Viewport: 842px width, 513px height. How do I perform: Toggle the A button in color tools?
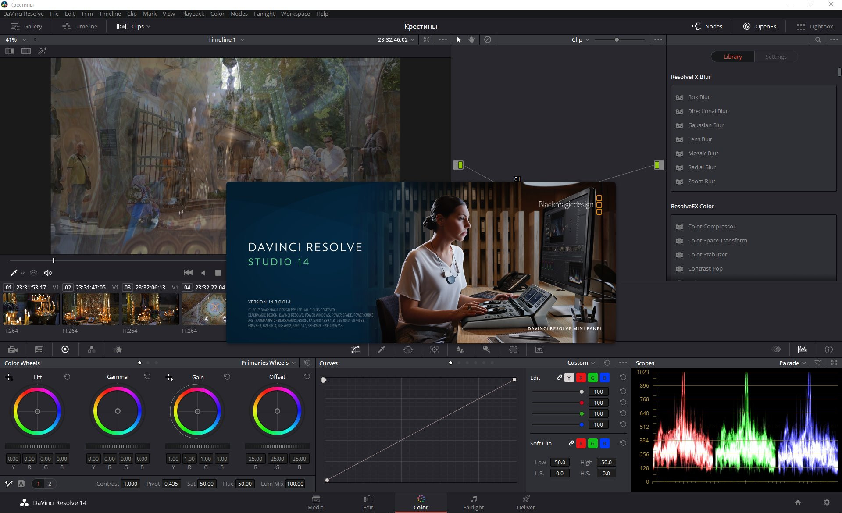coord(21,484)
